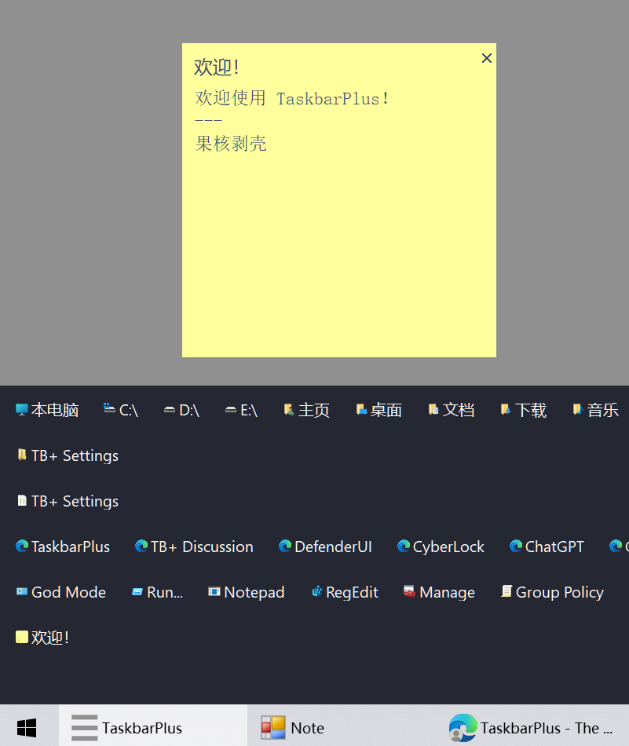Open the D:\ drive shortcut
Image resolution: width=629 pixels, height=746 pixels.
(x=181, y=410)
